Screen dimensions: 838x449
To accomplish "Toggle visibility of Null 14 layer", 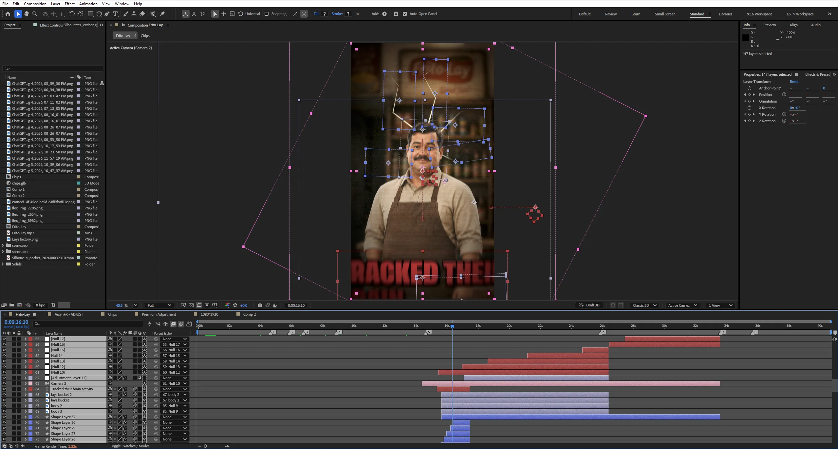I will [x=4, y=356].
